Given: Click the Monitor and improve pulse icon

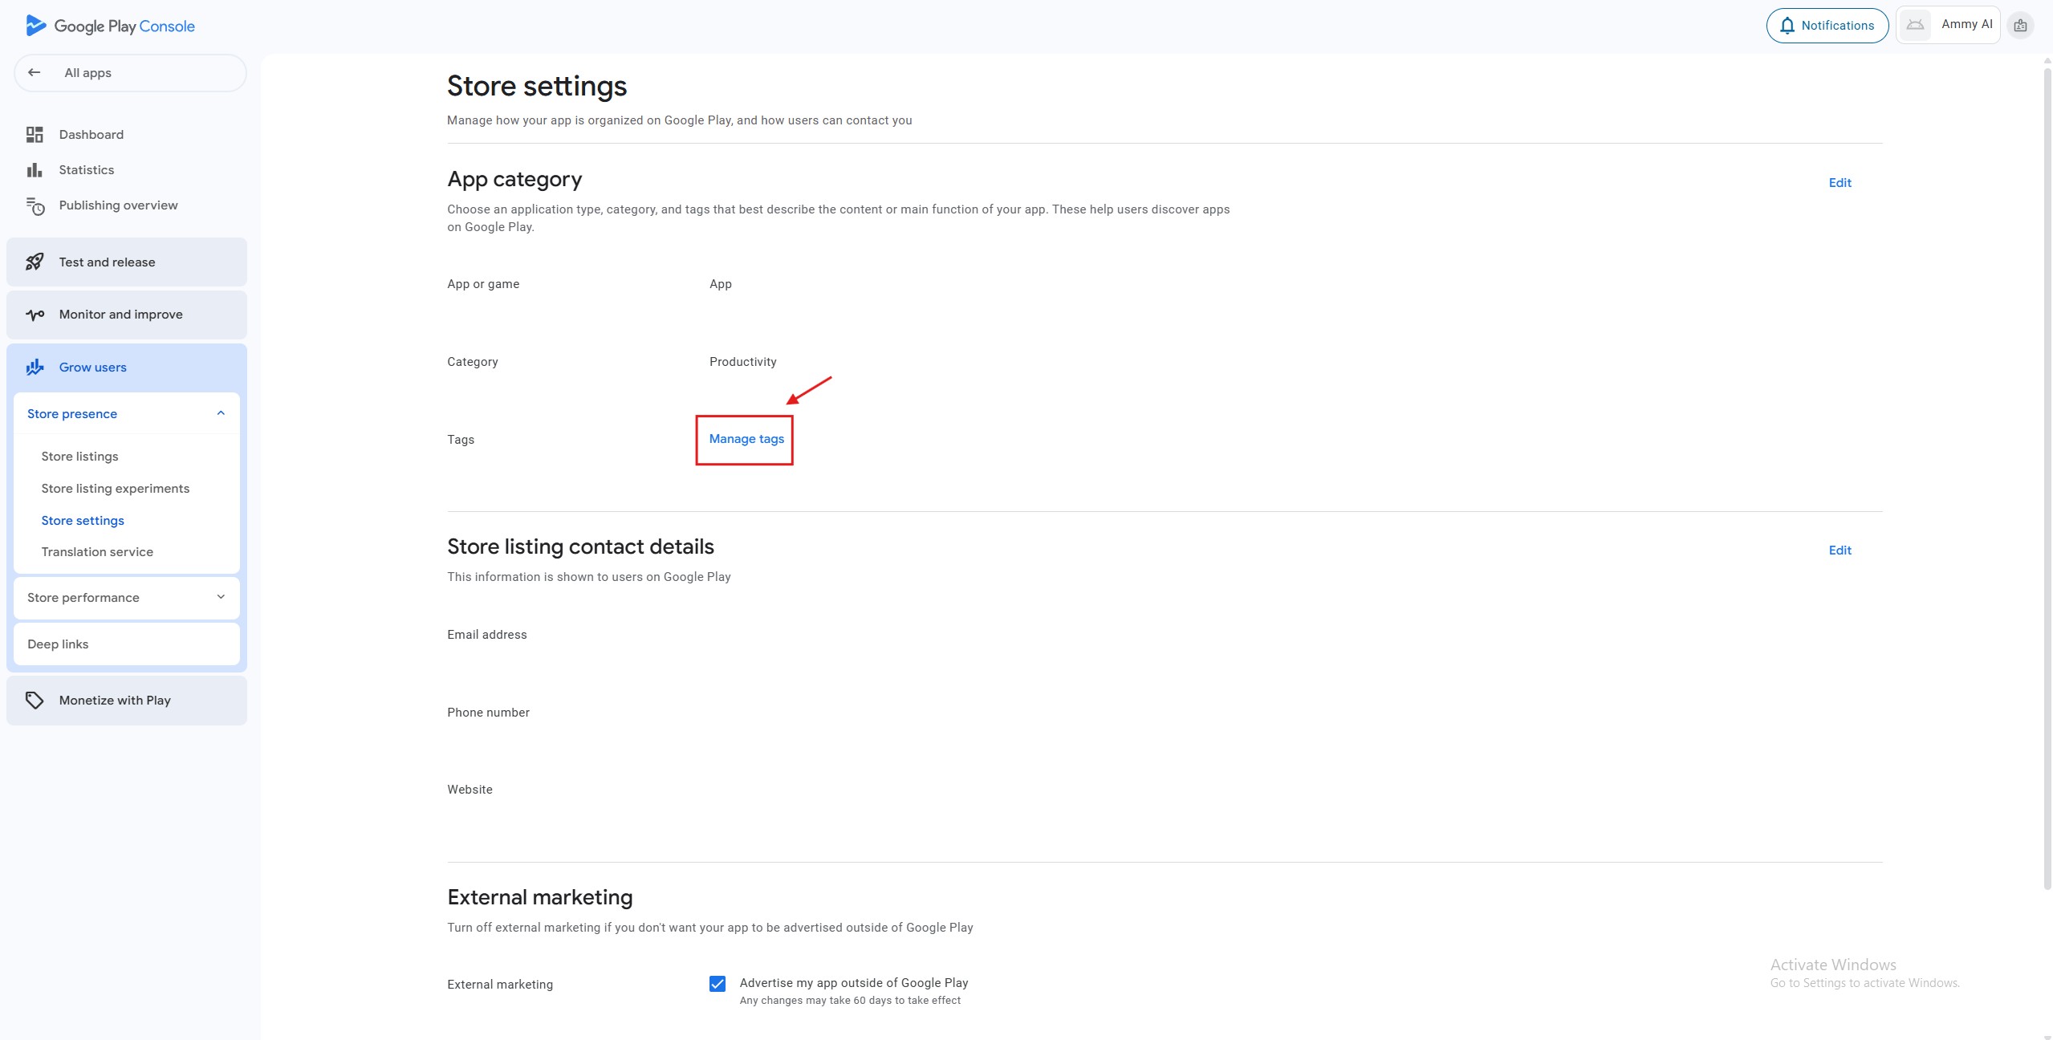Looking at the screenshot, I should point(35,315).
